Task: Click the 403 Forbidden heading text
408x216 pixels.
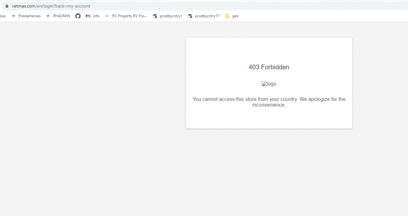Action: pyautogui.click(x=269, y=67)
